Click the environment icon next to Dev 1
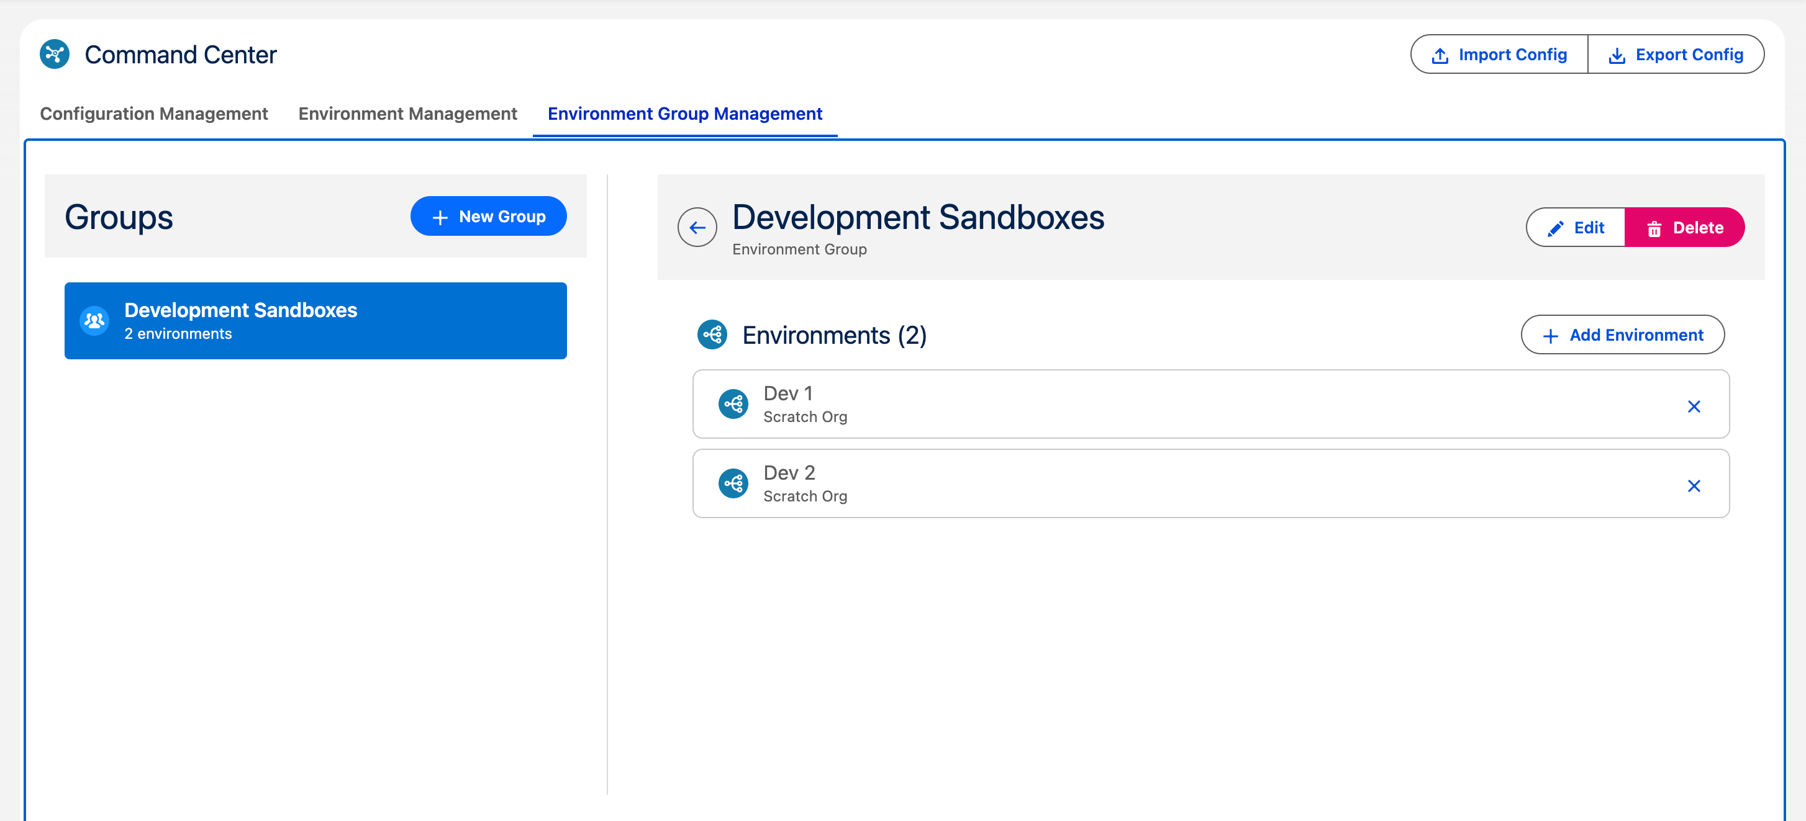This screenshot has height=821, width=1806. (x=733, y=404)
